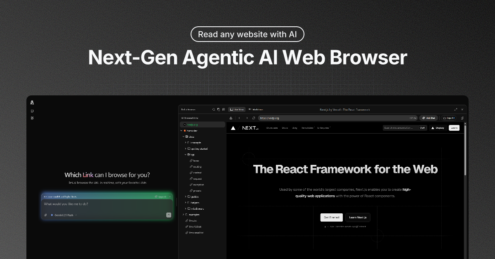Viewport: 495px width, 259px height.
Task: Expand the helpers folder
Action: point(186,203)
